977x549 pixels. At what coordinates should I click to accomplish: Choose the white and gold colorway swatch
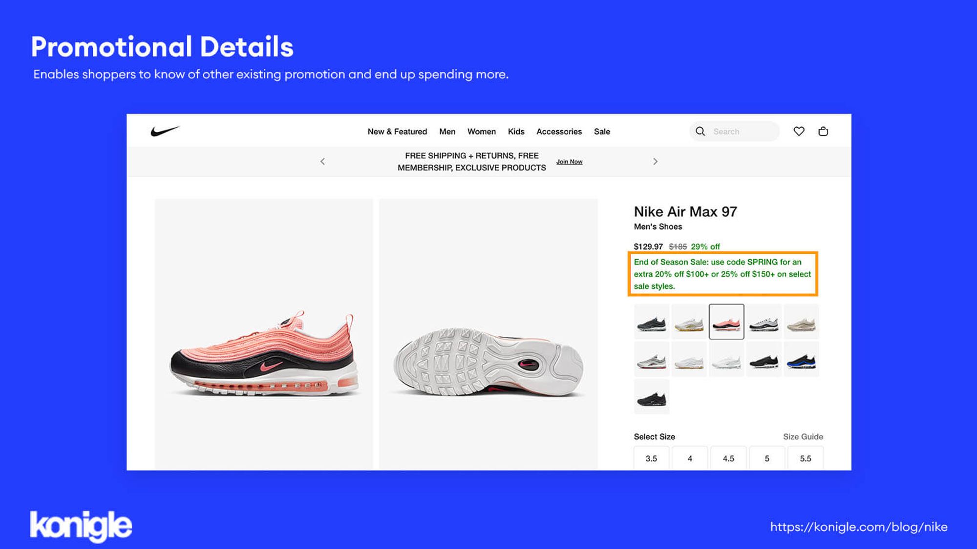click(x=689, y=322)
